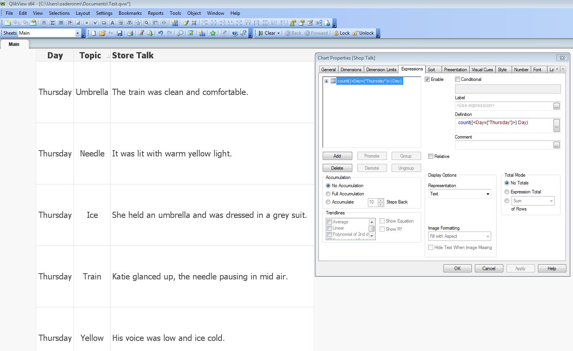
Task: Switch to the Presentation tab
Action: tap(455, 70)
